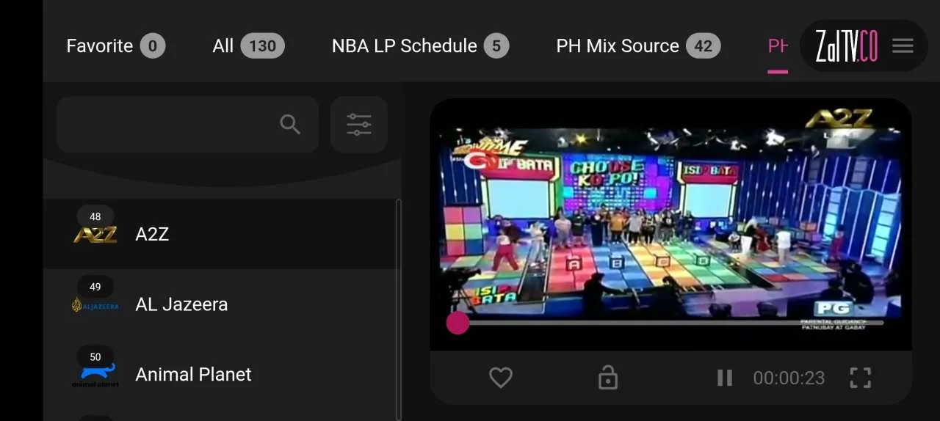Pause the video playback

tap(725, 378)
